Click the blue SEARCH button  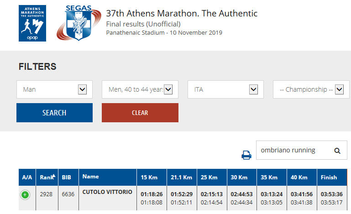(54, 113)
